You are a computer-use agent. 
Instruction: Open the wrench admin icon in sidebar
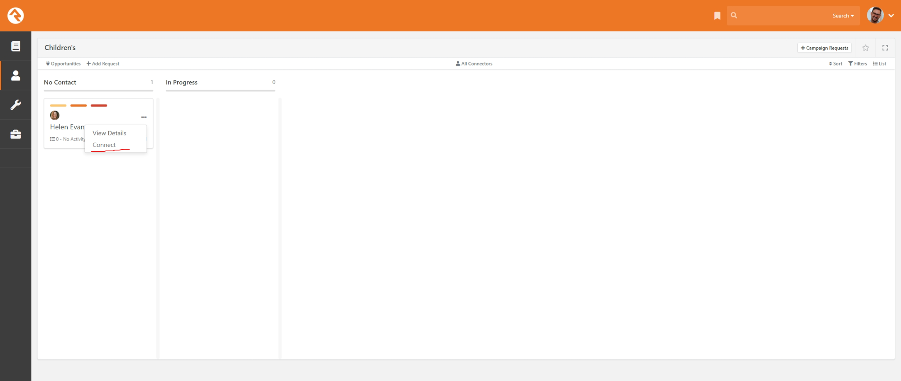point(15,105)
